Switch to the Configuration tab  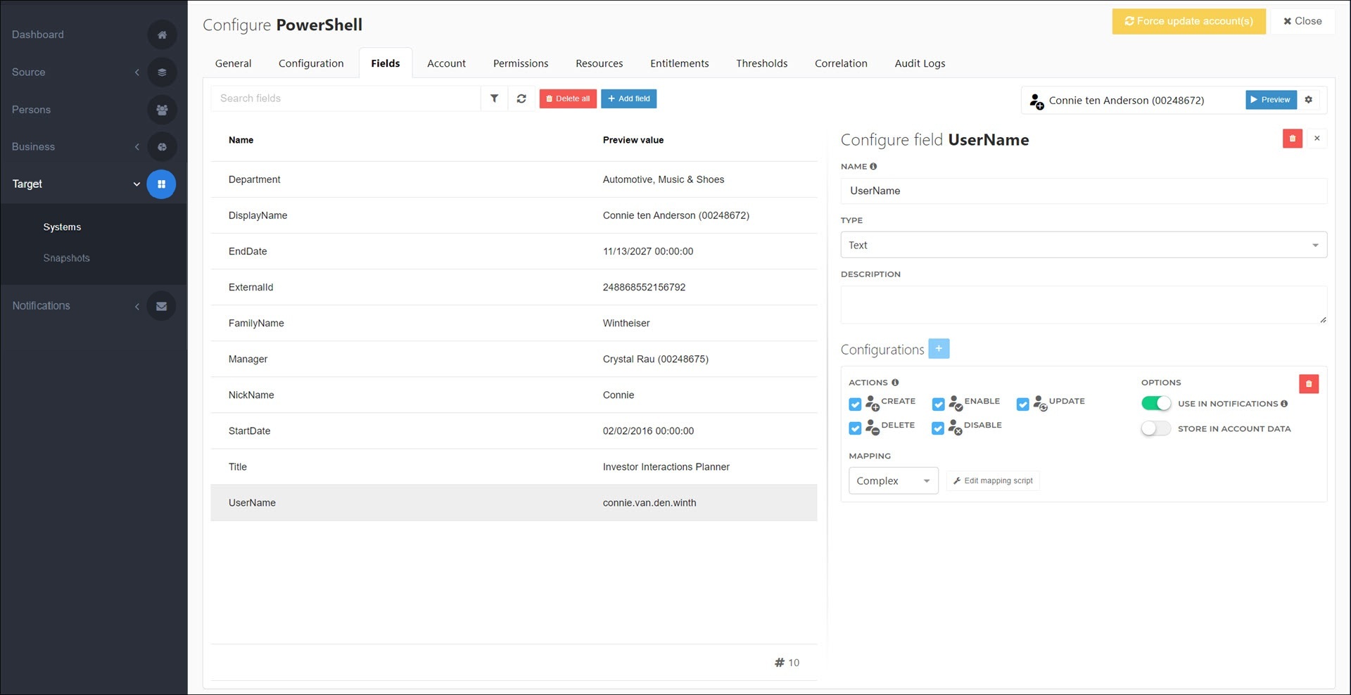[311, 63]
